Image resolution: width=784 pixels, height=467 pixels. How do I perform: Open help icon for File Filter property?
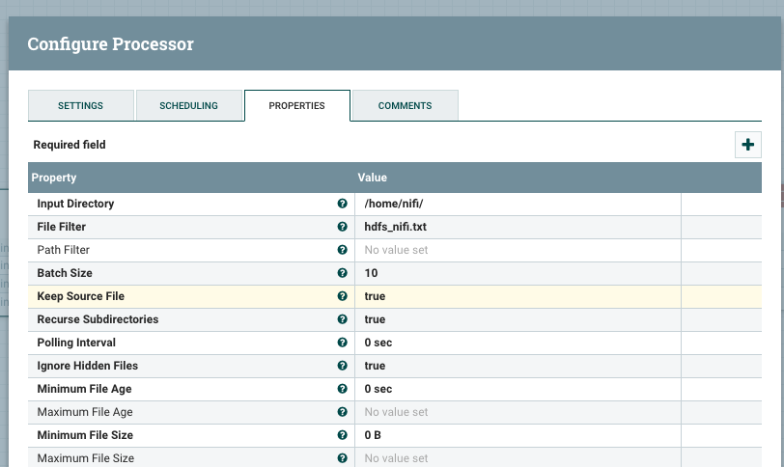click(342, 227)
